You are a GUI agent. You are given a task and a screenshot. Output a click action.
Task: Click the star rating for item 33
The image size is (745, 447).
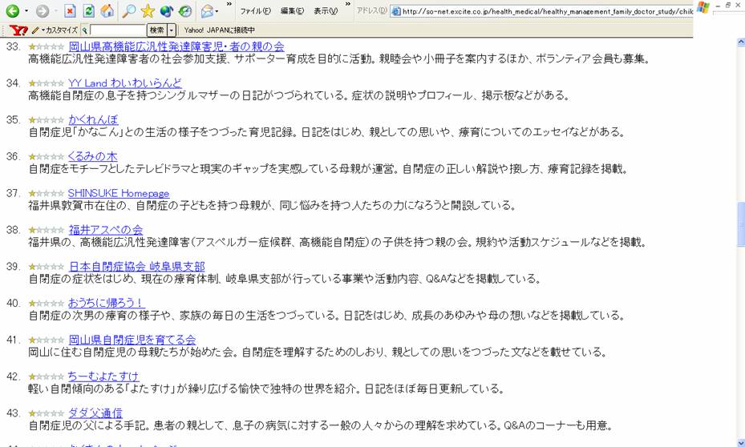point(46,46)
